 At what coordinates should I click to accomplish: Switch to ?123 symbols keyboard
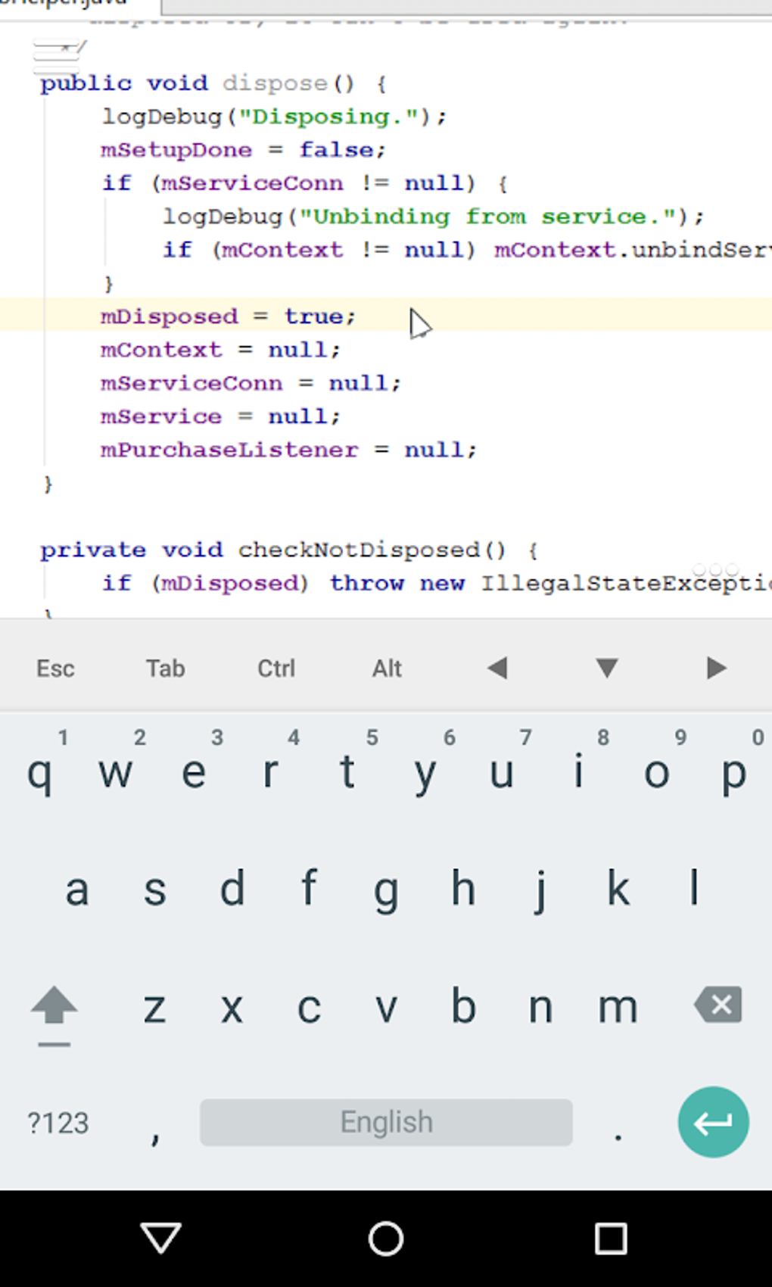(x=58, y=1123)
